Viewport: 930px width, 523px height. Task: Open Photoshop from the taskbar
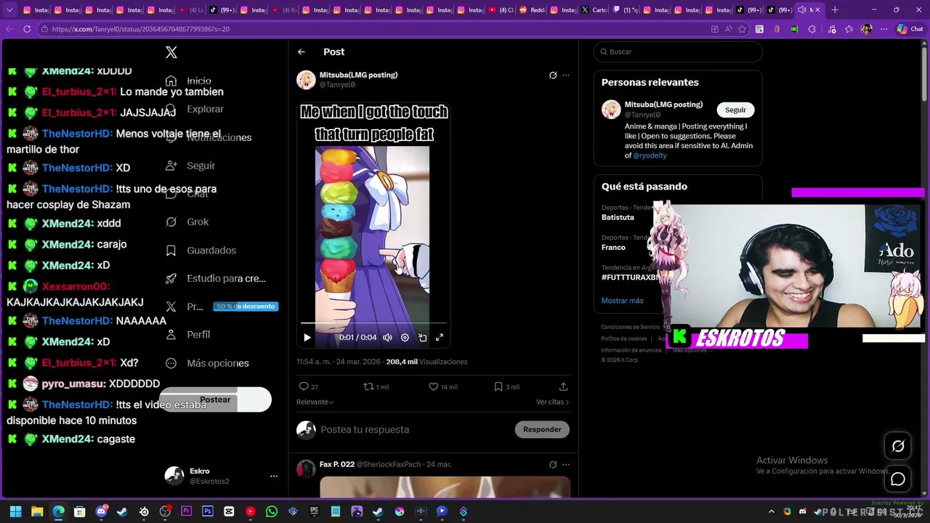(x=208, y=512)
